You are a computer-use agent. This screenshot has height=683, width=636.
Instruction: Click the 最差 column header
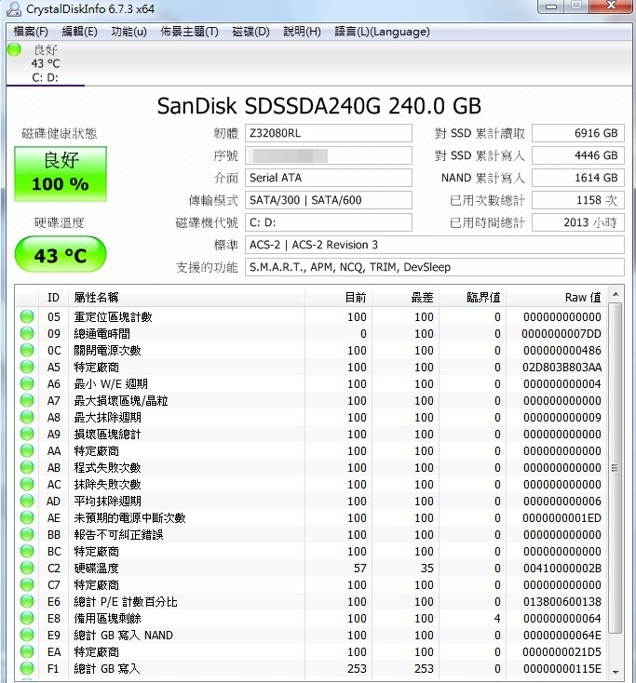coord(405,298)
